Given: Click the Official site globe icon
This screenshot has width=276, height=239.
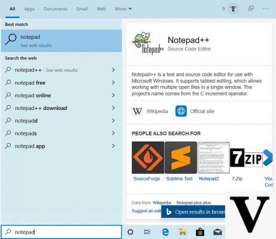Looking at the screenshot, I should (x=181, y=111).
